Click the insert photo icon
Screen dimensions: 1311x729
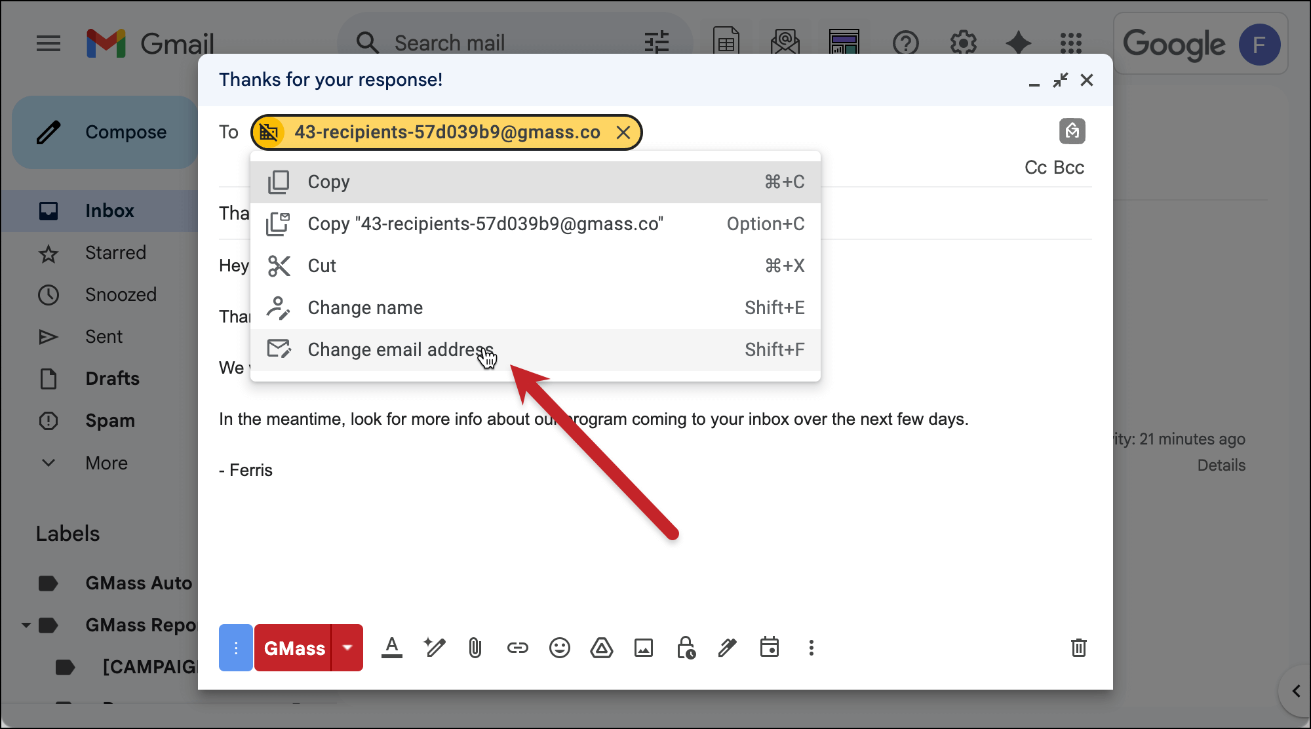click(643, 648)
